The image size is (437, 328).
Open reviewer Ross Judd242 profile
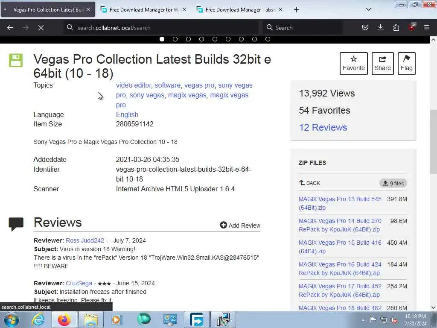[x=85, y=240]
